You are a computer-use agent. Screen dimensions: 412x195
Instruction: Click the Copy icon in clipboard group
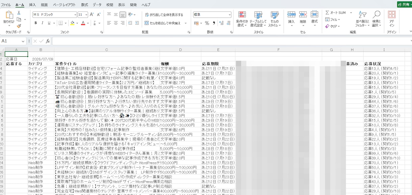[18, 19]
